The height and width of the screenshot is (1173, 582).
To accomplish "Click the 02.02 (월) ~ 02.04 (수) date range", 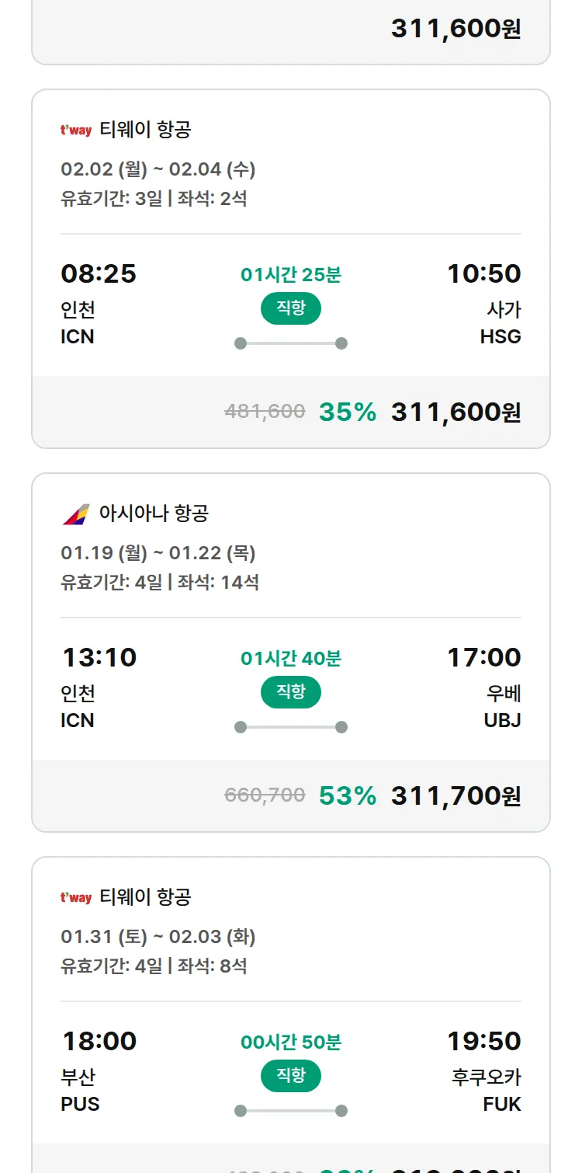I will tap(158, 169).
